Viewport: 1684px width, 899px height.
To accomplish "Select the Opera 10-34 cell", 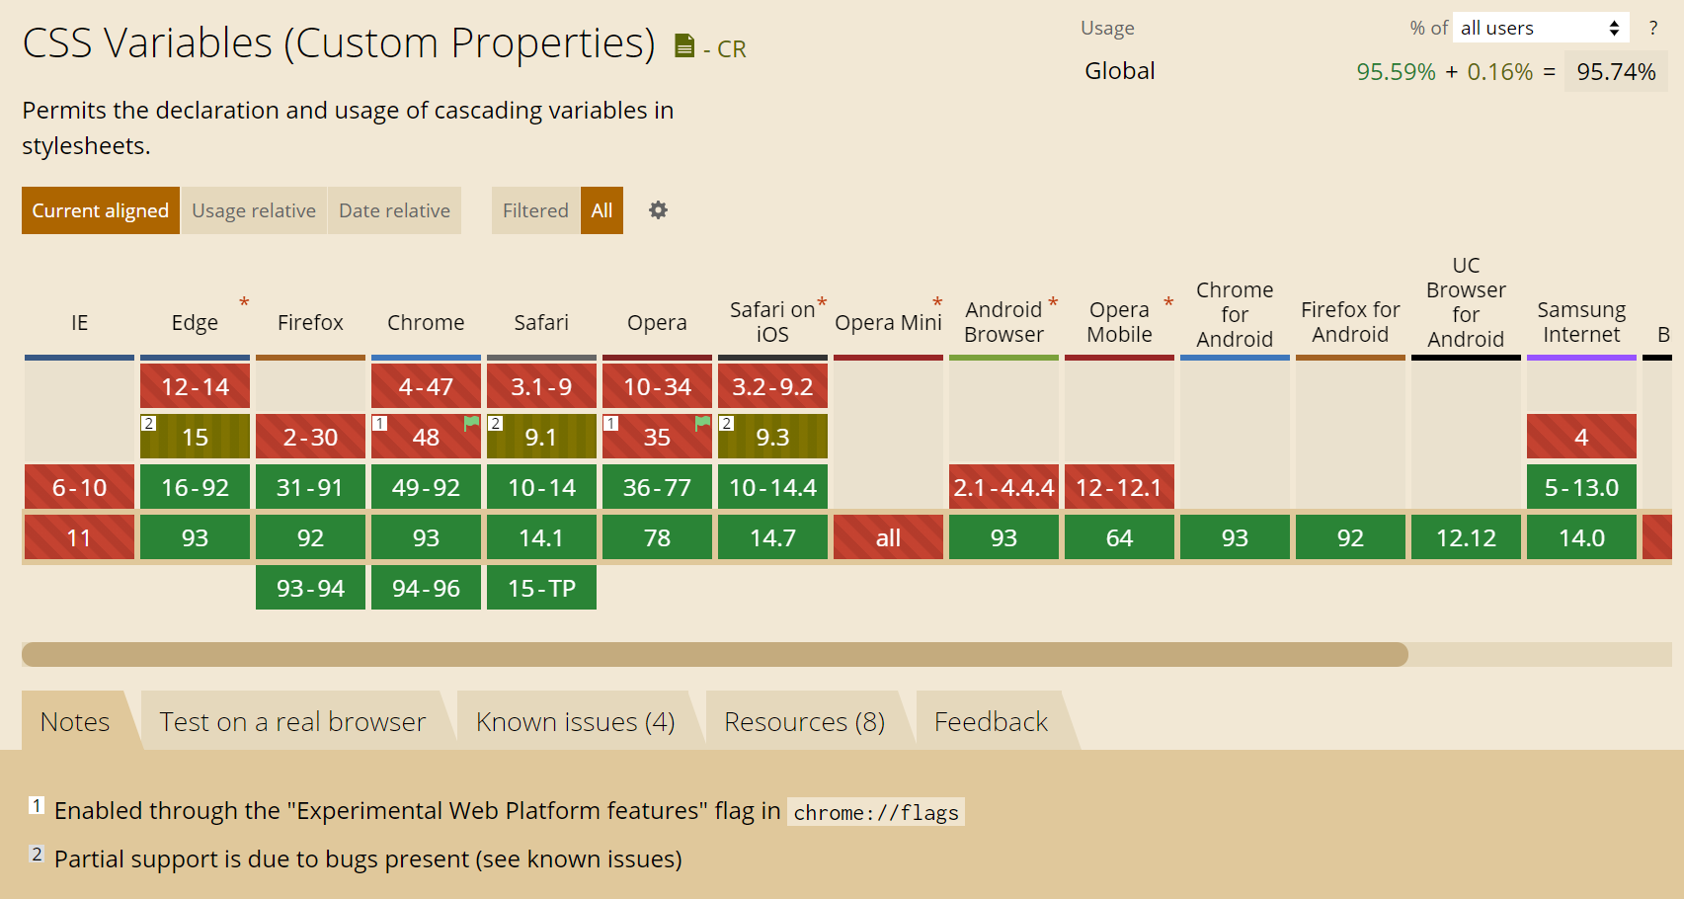I will point(657,386).
